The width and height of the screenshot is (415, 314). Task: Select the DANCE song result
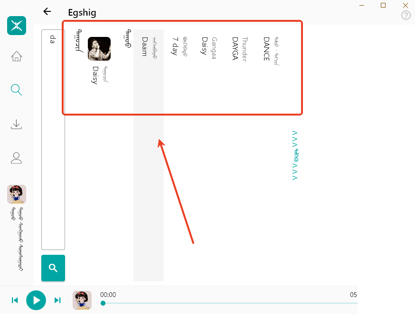point(271,155)
